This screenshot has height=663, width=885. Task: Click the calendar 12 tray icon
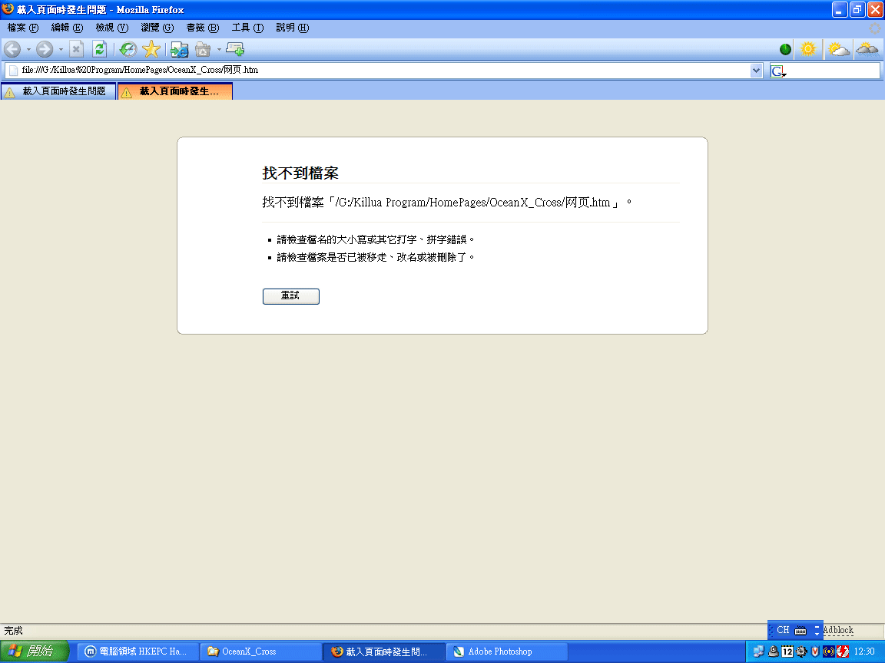[x=787, y=651]
